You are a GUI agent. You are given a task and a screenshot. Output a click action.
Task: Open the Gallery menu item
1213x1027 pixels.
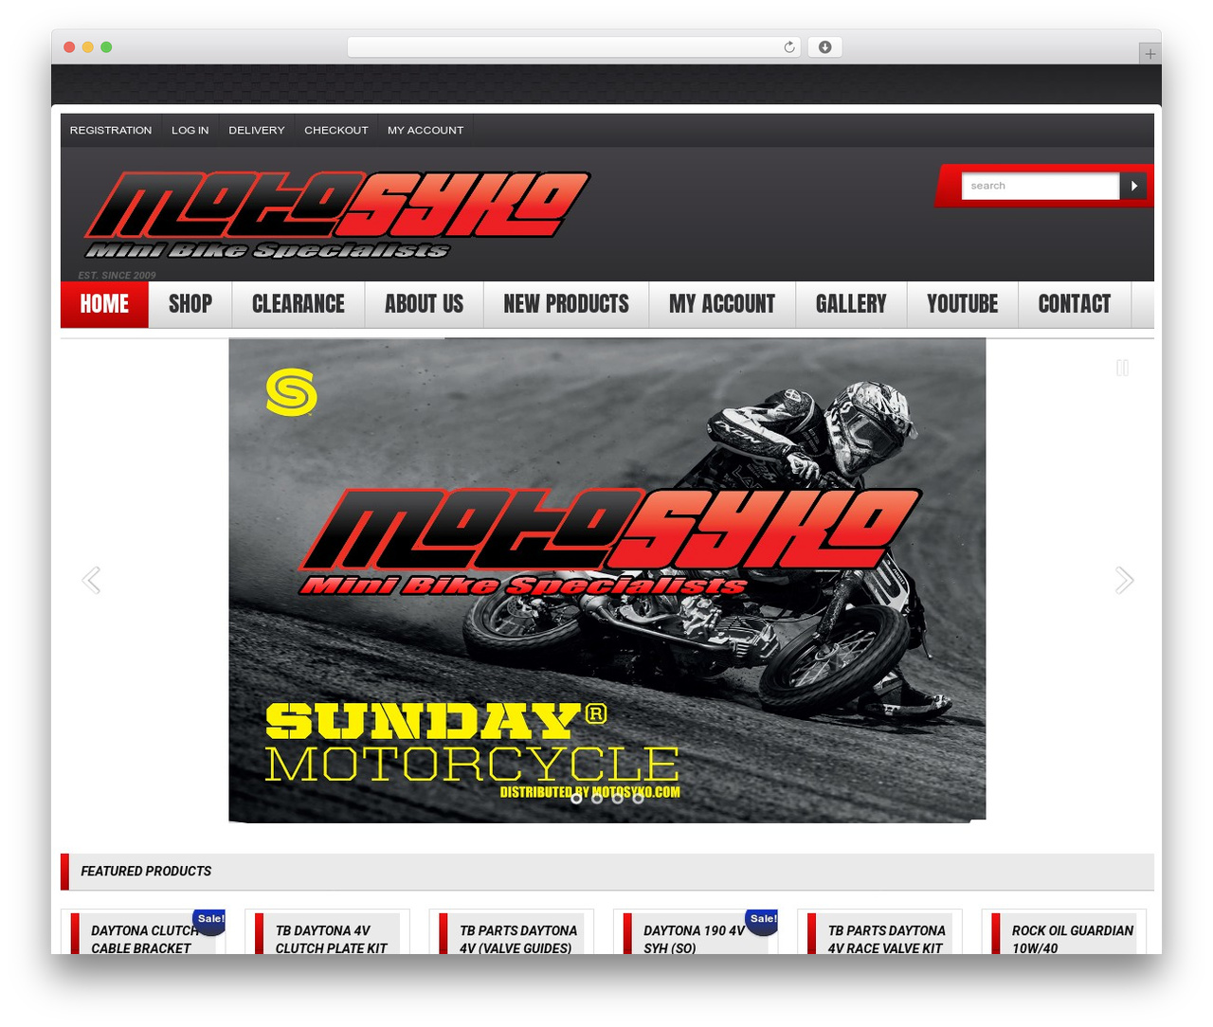[x=851, y=304]
